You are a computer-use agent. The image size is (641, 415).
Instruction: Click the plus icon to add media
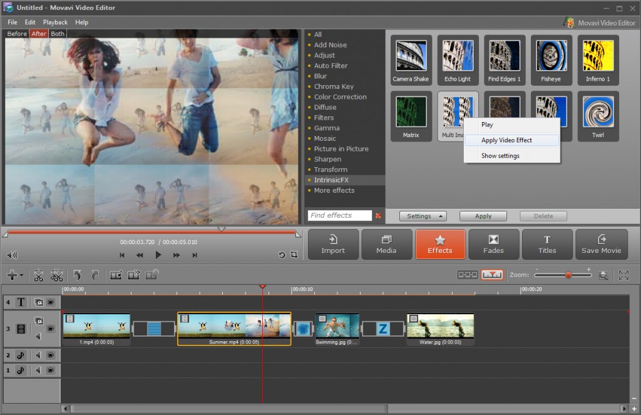[x=11, y=275]
